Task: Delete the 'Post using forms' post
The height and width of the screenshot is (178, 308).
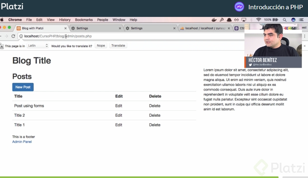Action: click(154, 106)
